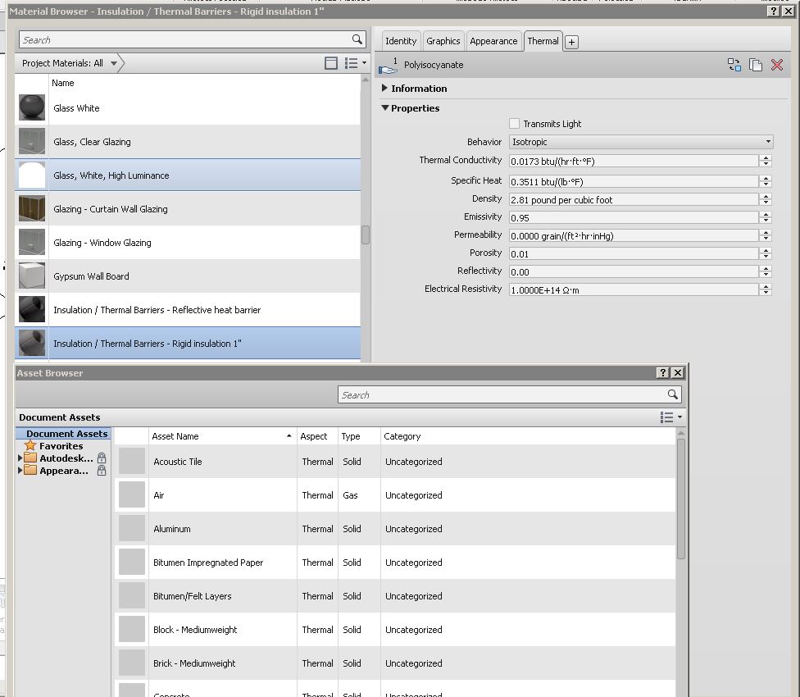
Task: Collapse the Properties section
Action: click(x=385, y=107)
